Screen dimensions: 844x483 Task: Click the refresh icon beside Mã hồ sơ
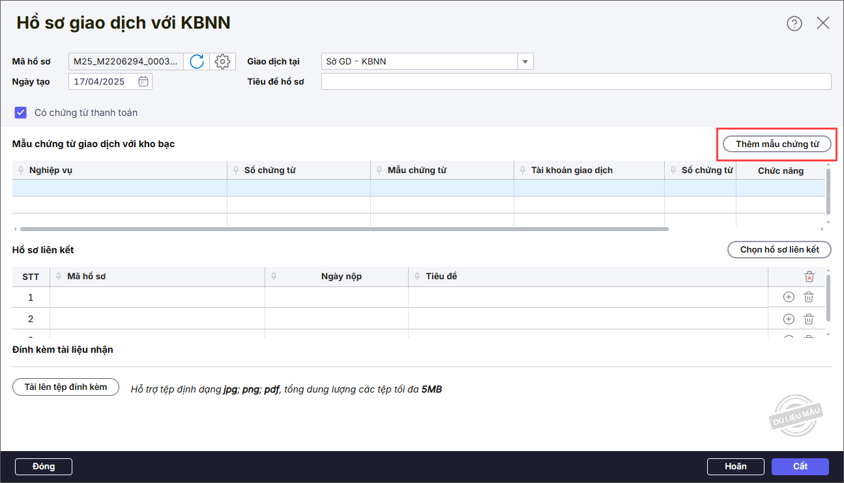[196, 62]
